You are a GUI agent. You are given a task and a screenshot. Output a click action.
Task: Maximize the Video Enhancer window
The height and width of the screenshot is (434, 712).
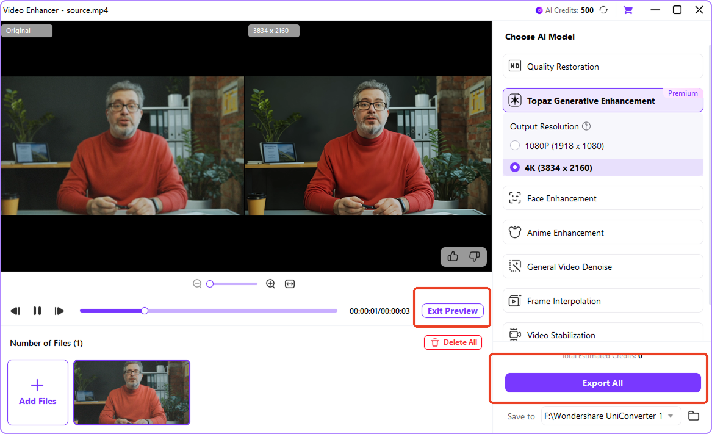(677, 10)
